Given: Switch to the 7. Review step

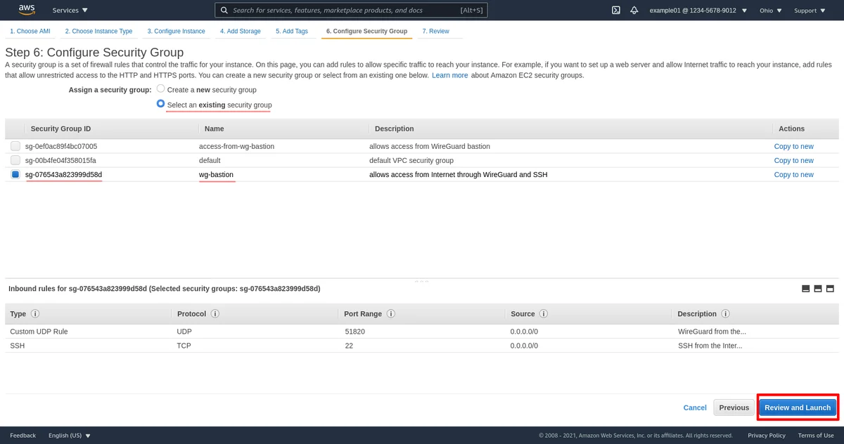Looking at the screenshot, I should 435,32.
